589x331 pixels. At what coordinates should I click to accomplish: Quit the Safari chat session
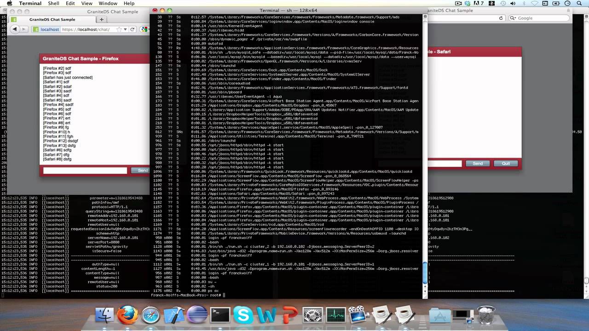click(506, 164)
